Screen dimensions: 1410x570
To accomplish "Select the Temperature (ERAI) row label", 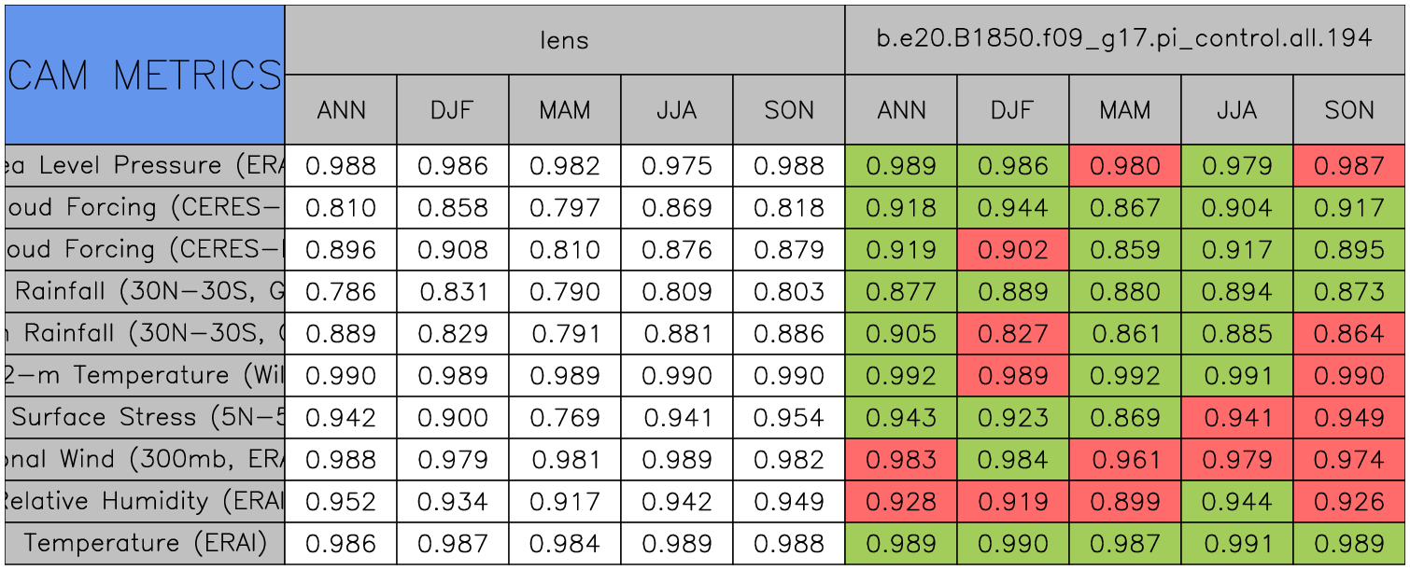I will [145, 543].
